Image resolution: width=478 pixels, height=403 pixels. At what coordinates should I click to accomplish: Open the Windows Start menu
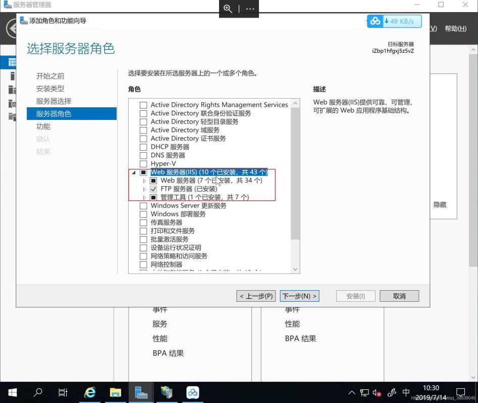tap(12, 392)
